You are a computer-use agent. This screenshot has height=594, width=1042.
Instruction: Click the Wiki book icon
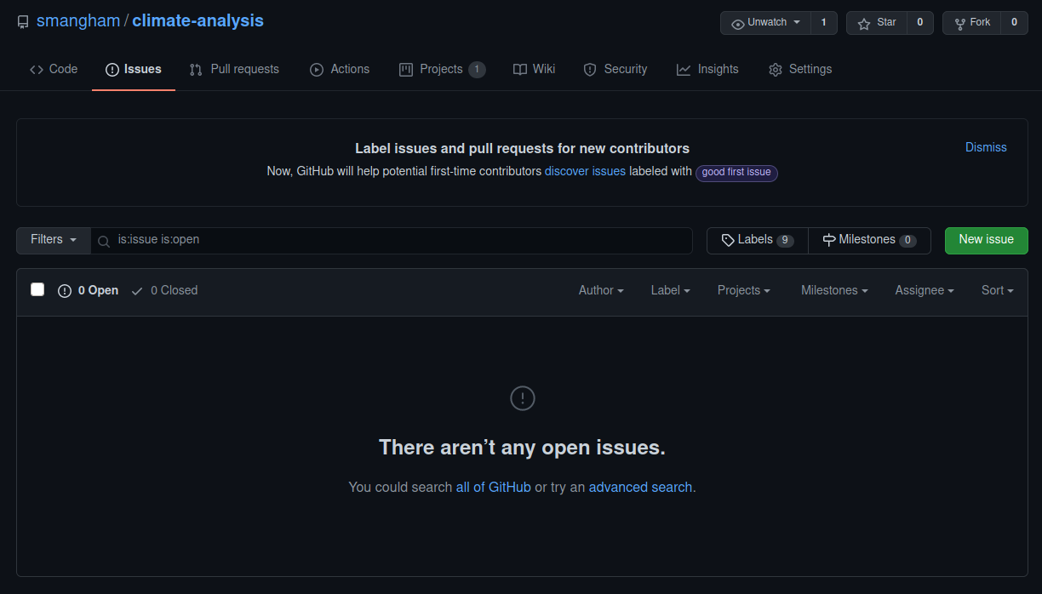pos(519,69)
